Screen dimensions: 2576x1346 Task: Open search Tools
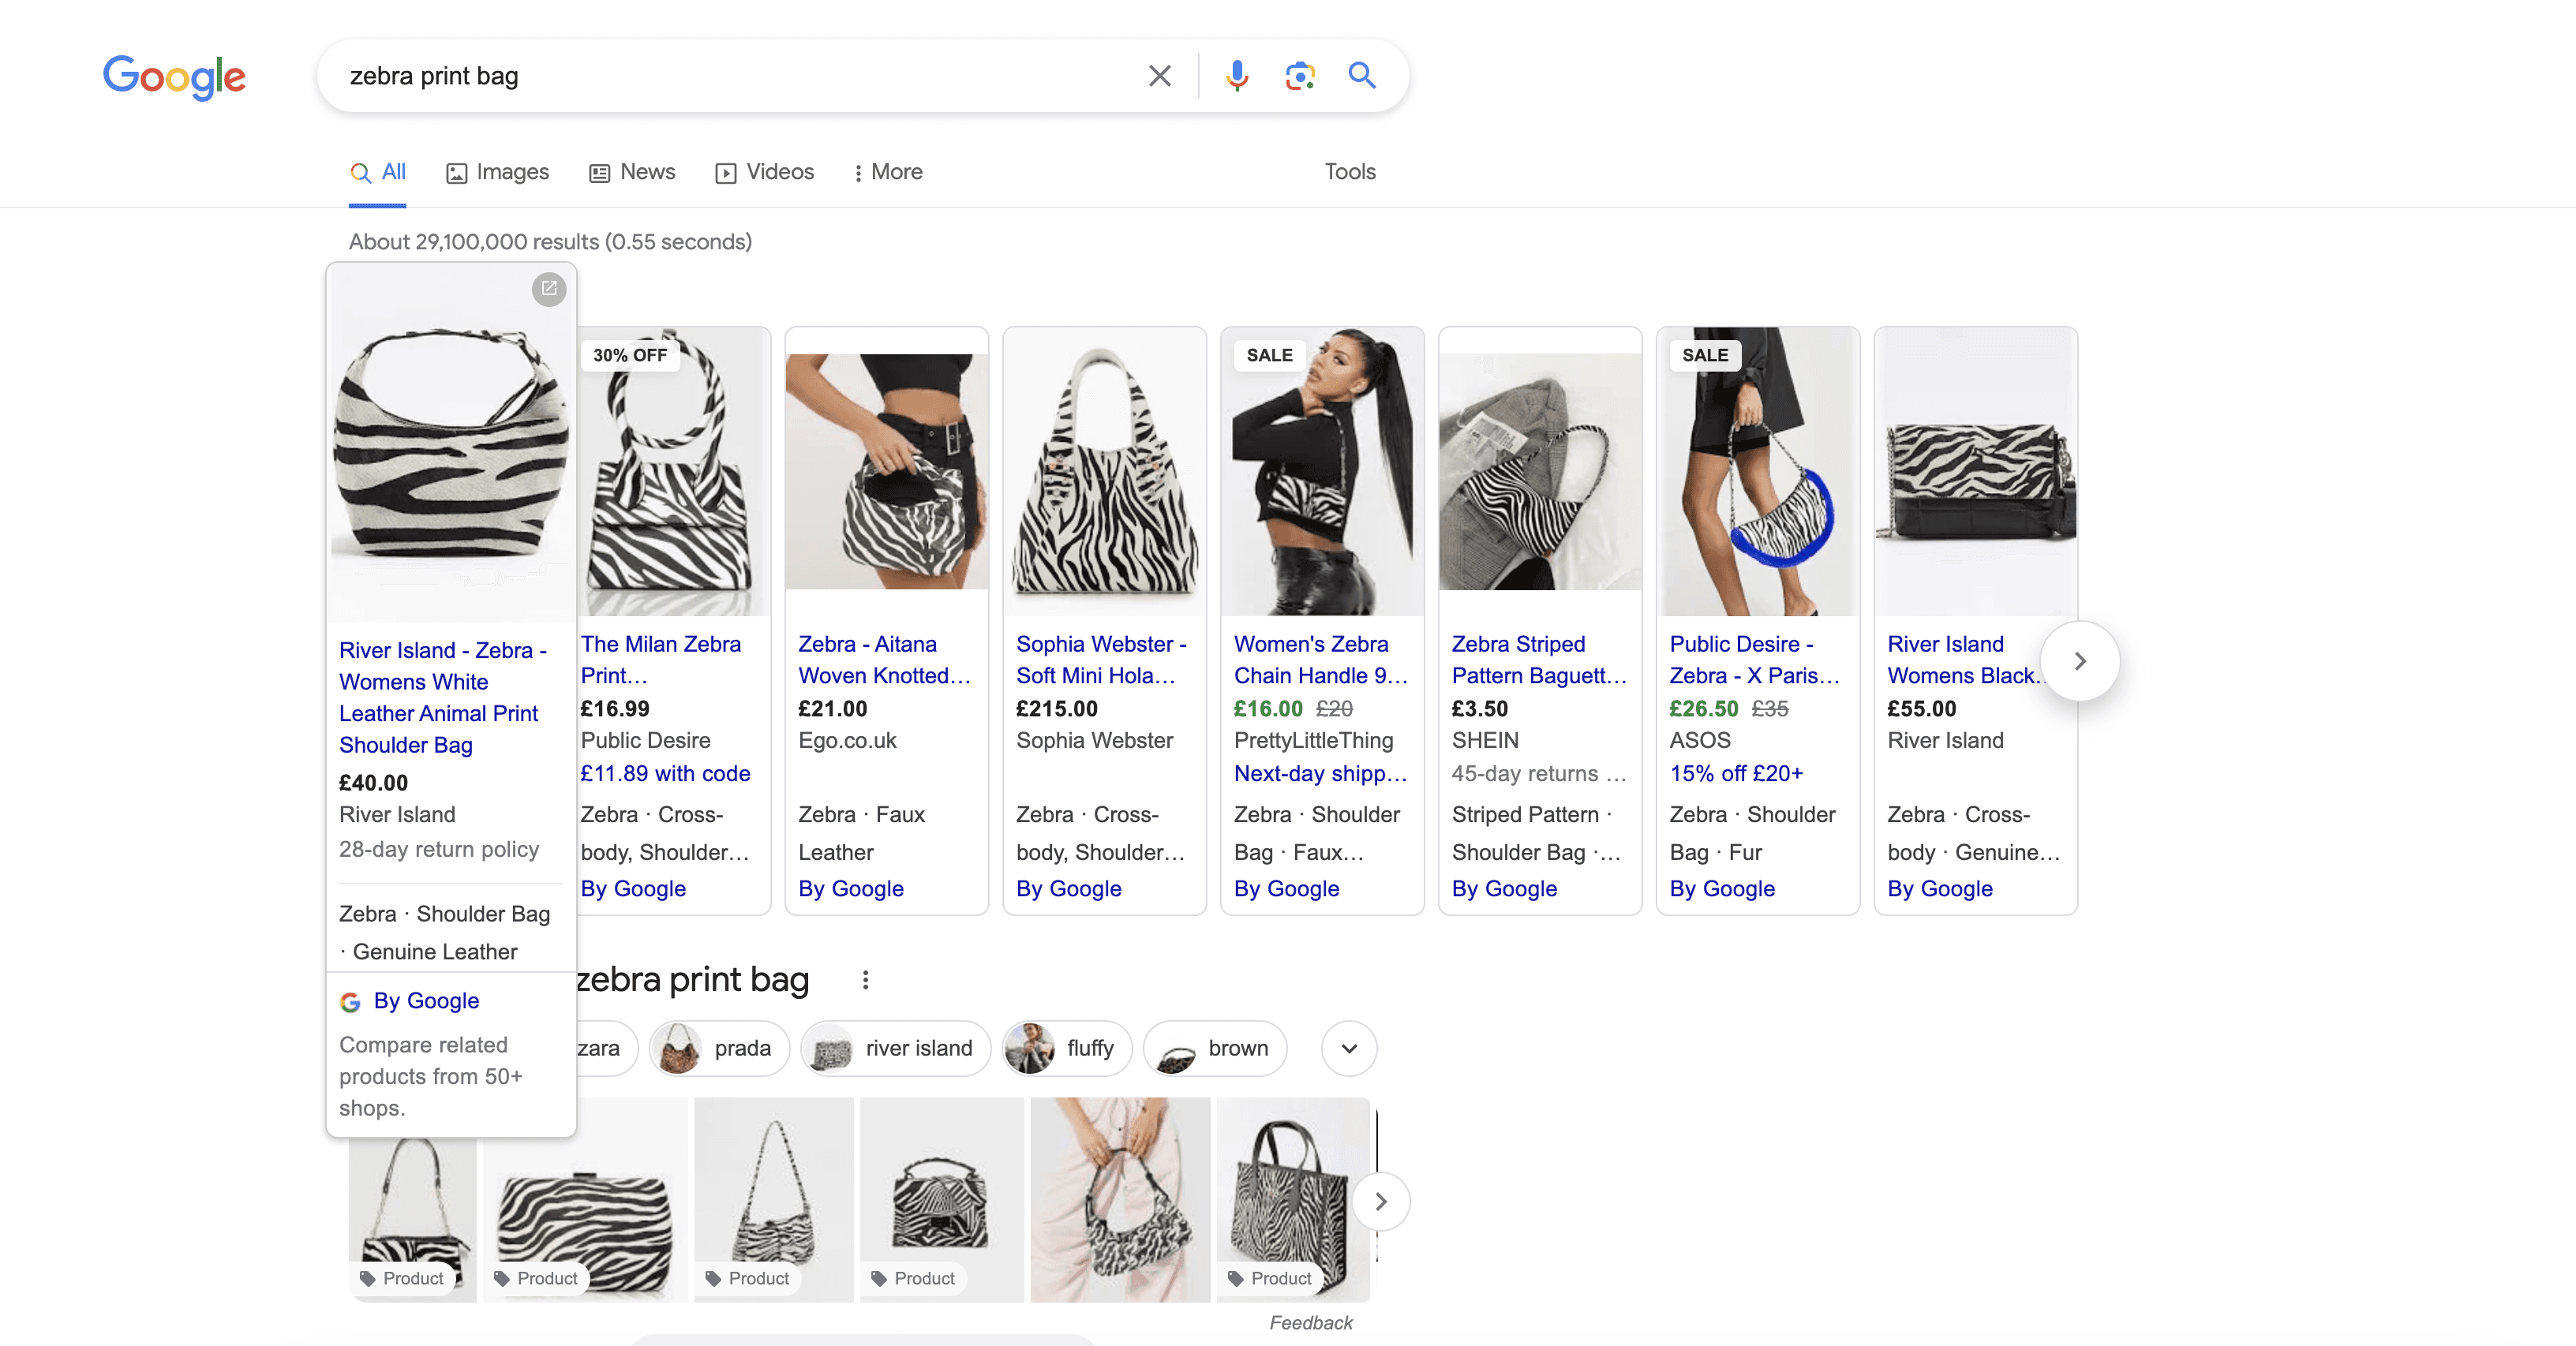(1350, 172)
